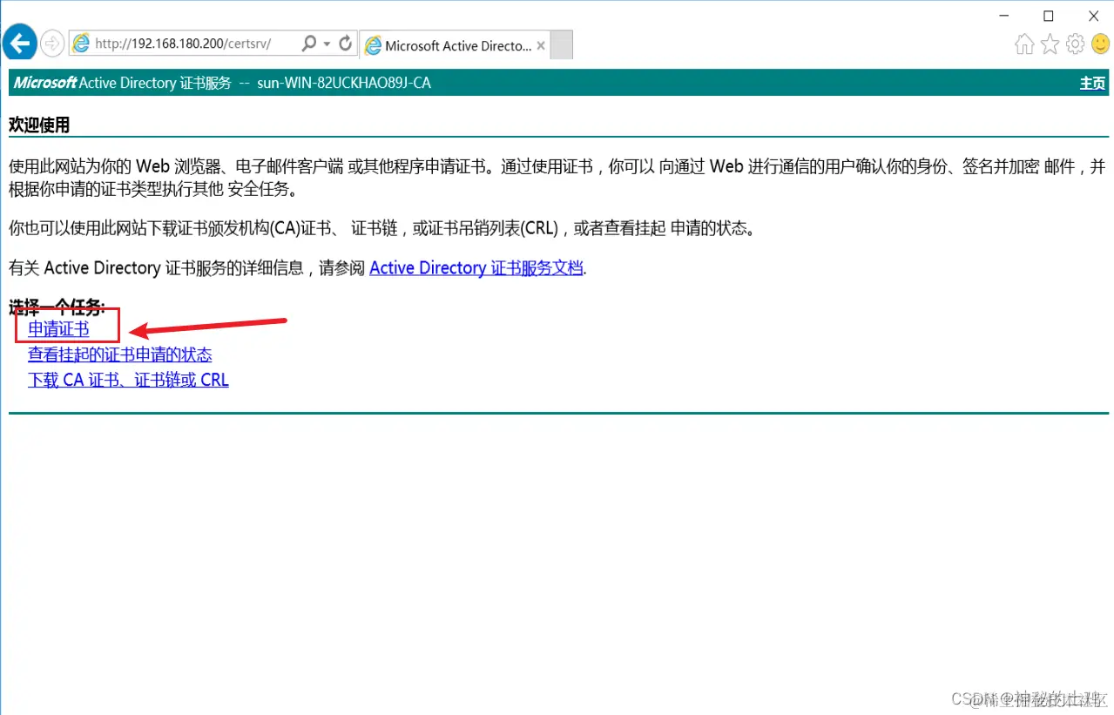Click the greyed forward arrow button

pyautogui.click(x=52, y=43)
